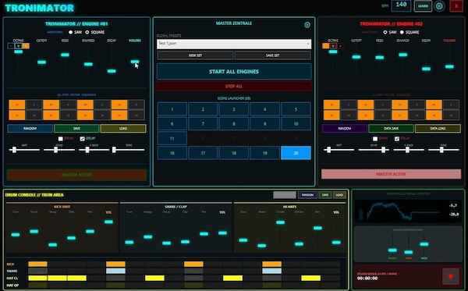Image resolution: width=468 pixels, height=291 pixels.
Task: Click the round settings icon beside LEARN
Action: click(439, 6)
